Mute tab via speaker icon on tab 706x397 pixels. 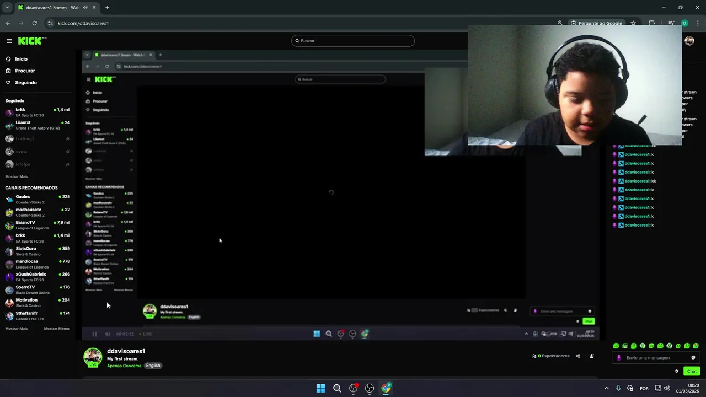click(85, 8)
